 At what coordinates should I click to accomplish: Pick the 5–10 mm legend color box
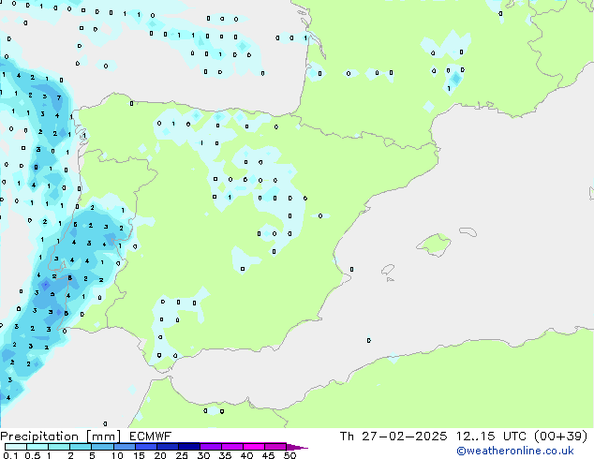102,447
